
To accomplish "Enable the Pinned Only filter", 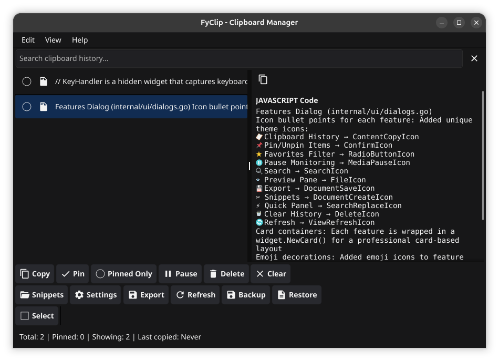I will click(124, 274).
